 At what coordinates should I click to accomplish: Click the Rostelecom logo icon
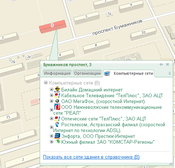57,124
